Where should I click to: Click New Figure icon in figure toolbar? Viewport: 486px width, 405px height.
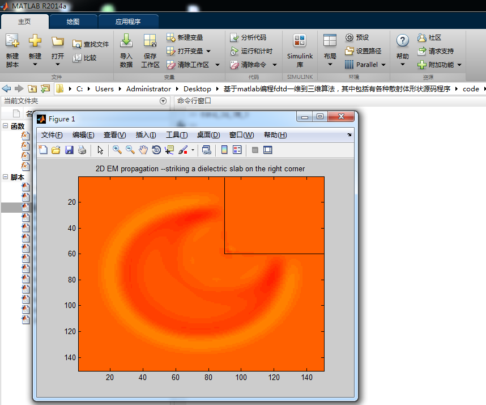tap(43, 150)
